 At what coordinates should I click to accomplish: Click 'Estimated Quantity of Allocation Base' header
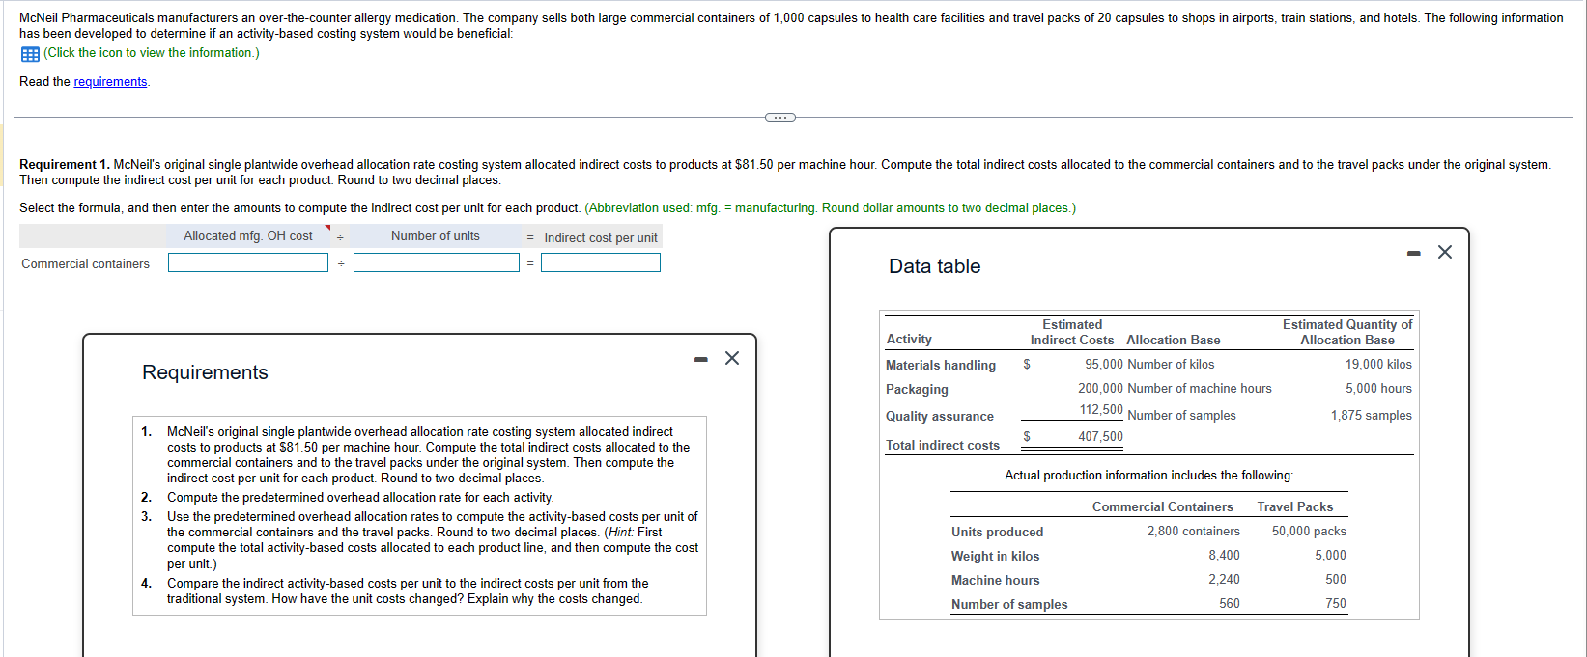1346,333
